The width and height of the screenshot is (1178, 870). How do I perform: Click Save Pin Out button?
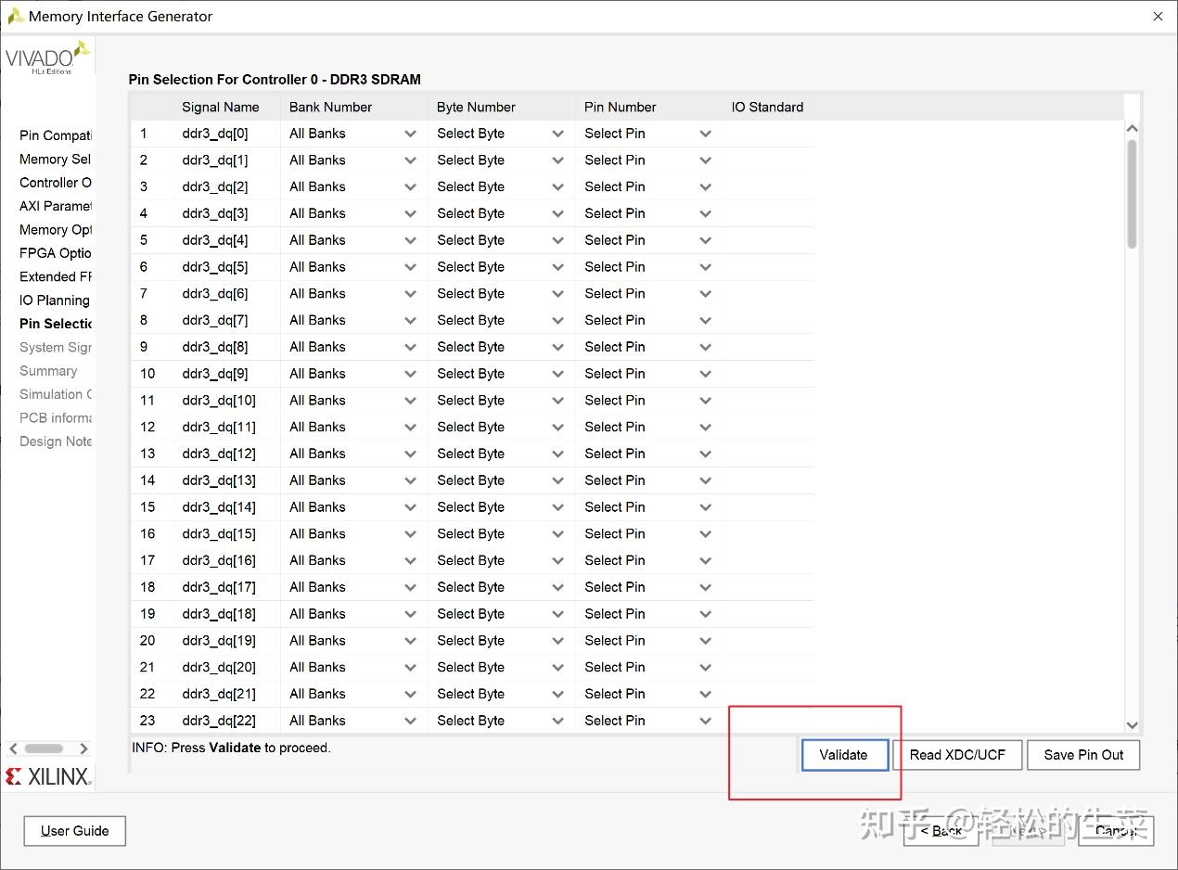pyautogui.click(x=1083, y=755)
